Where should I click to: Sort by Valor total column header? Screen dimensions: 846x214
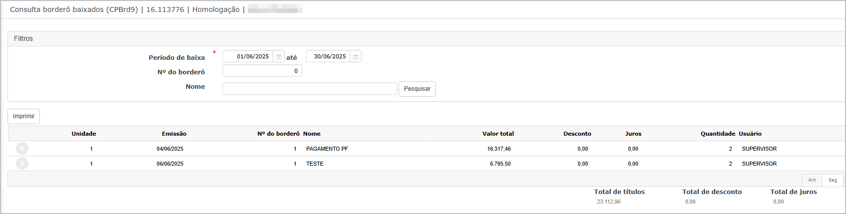[x=498, y=134]
